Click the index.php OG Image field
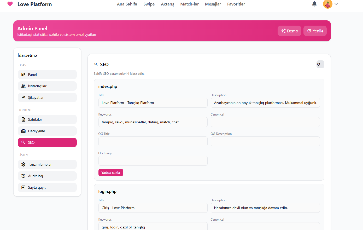Image resolution: width=363 pixels, height=230 pixels. click(x=153, y=161)
